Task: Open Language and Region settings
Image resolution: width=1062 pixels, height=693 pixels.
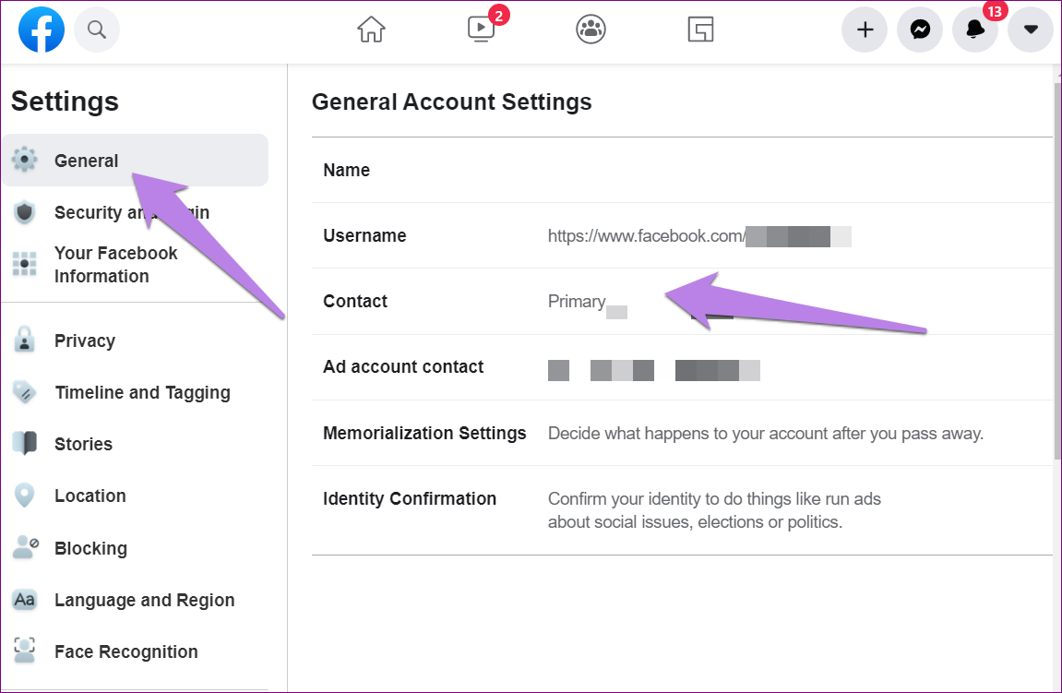Action: 144,600
